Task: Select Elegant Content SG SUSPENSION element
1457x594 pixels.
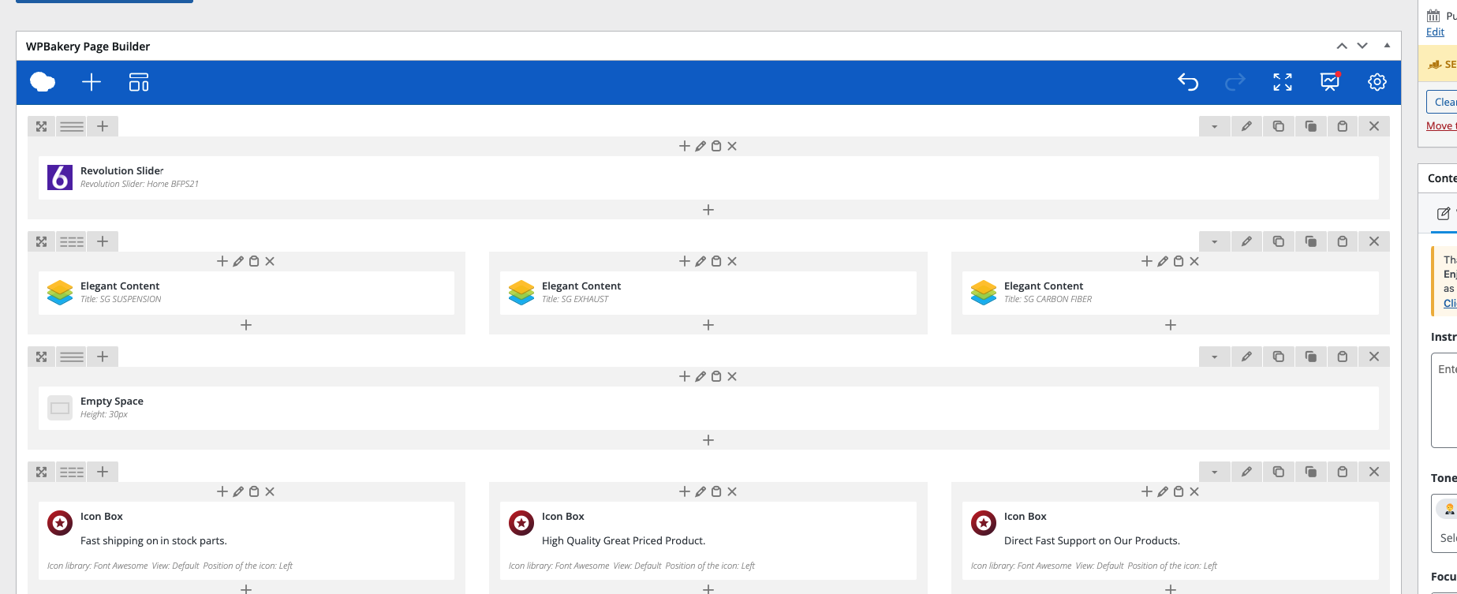Action: click(246, 293)
